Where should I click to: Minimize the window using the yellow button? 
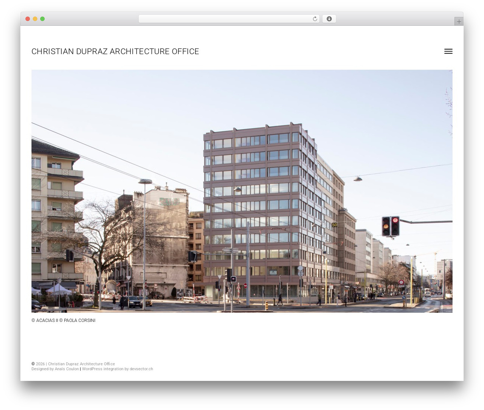[35, 19]
